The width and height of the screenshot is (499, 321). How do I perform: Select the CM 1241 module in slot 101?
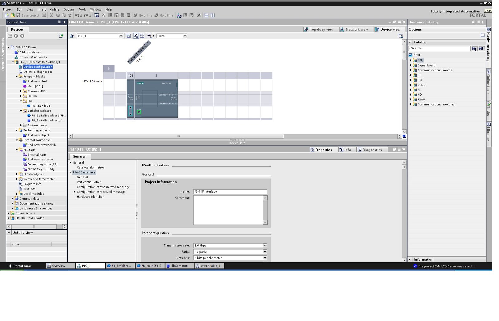click(131, 99)
